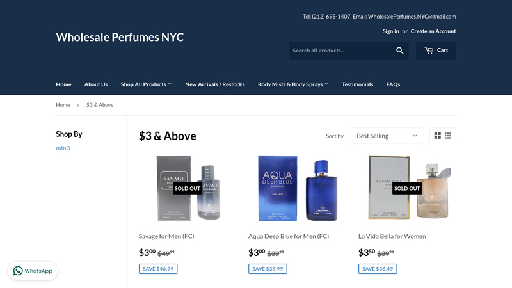Click the Home breadcrumb link
The image size is (512, 288).
click(63, 105)
